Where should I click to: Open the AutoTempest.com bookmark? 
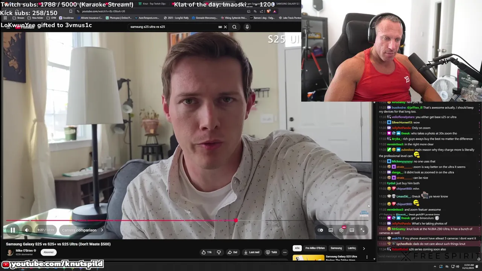click(147, 18)
